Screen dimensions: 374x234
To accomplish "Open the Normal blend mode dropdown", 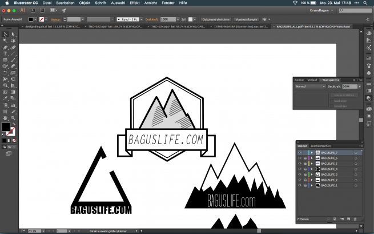I will pyautogui.click(x=309, y=86).
